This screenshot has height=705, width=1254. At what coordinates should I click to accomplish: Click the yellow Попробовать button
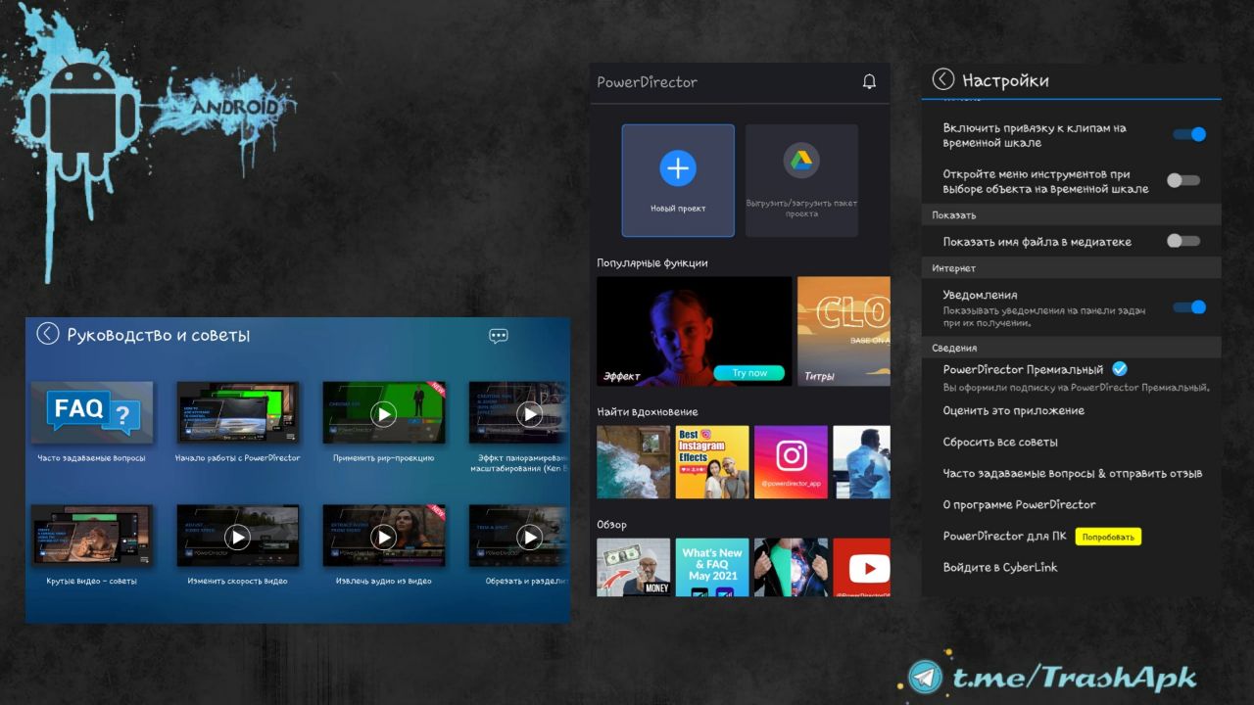(x=1108, y=537)
